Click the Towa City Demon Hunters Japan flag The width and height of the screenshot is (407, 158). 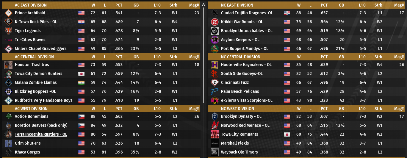point(81,73)
